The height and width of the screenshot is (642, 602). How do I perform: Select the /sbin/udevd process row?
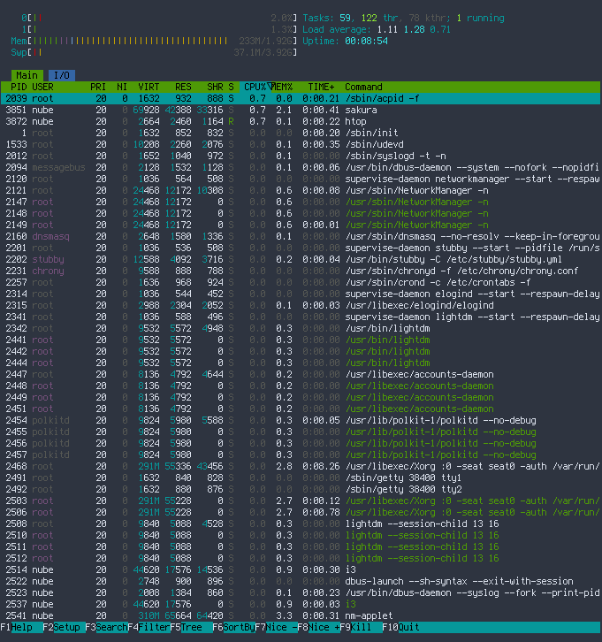(x=301, y=144)
